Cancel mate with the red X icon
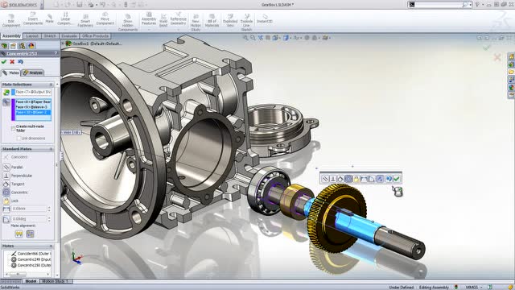The height and width of the screenshot is (290, 515). pyautogui.click(x=12, y=62)
